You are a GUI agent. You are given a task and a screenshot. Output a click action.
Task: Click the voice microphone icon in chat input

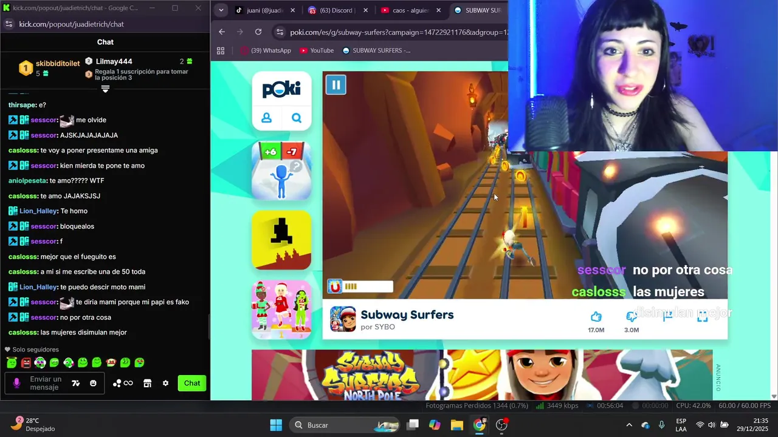16,383
